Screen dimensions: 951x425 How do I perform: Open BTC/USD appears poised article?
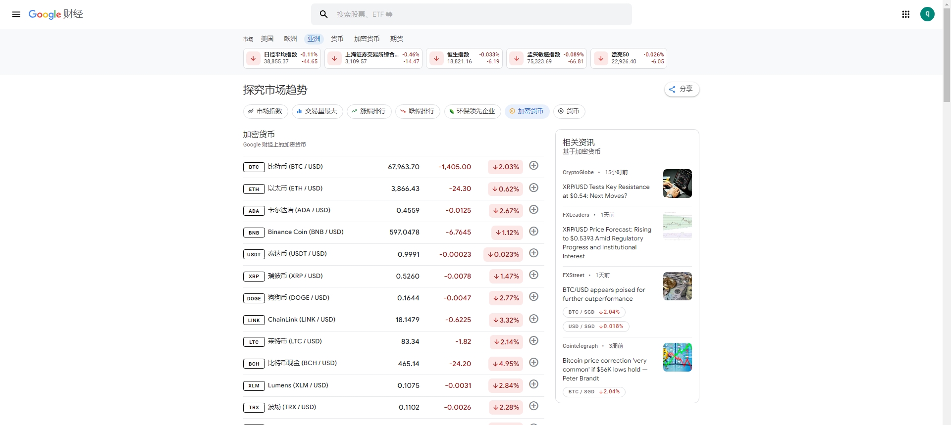[604, 294]
